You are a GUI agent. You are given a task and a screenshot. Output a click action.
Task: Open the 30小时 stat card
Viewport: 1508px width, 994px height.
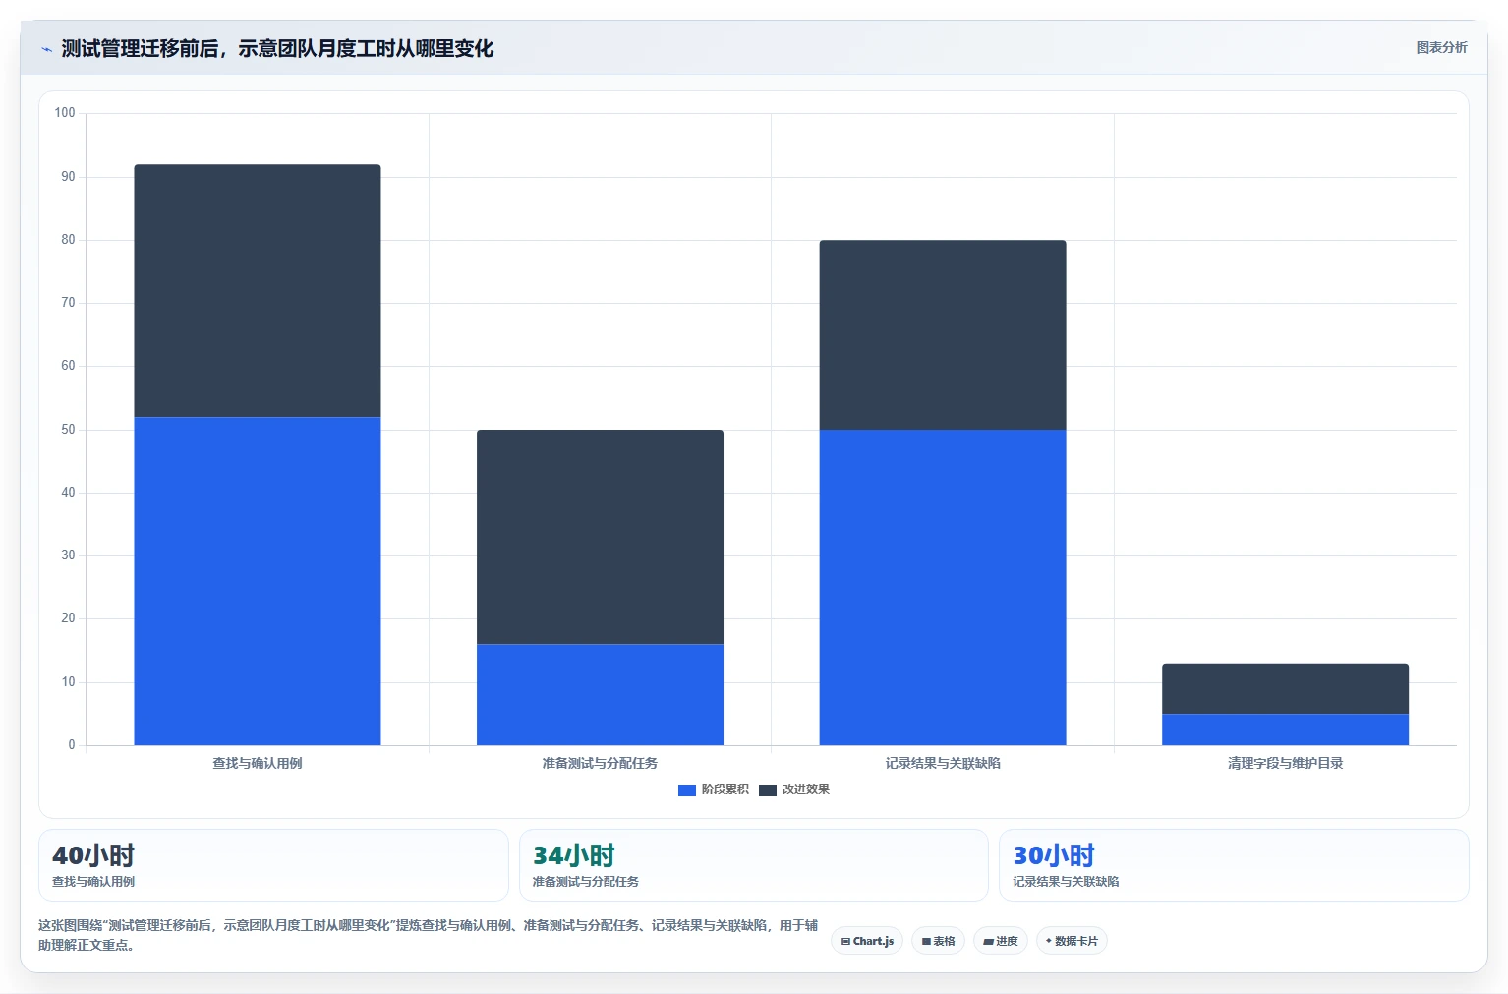pyautogui.click(x=1234, y=865)
